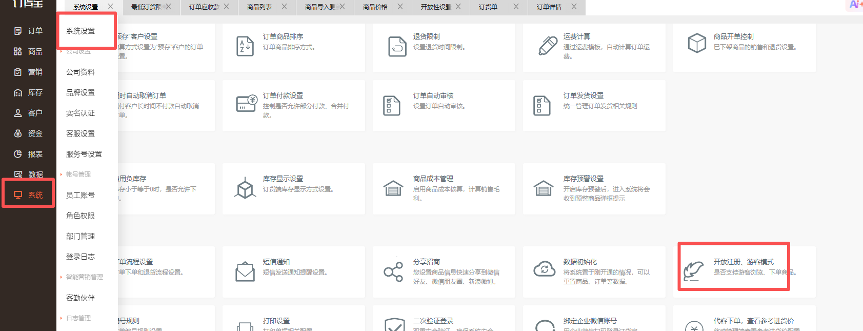Open the 代客下单，查看参考进货价 setting

(754, 321)
